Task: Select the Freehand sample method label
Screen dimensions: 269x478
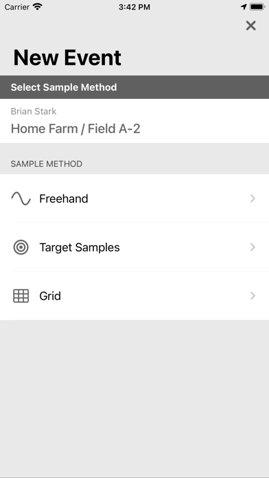Action: (x=64, y=198)
